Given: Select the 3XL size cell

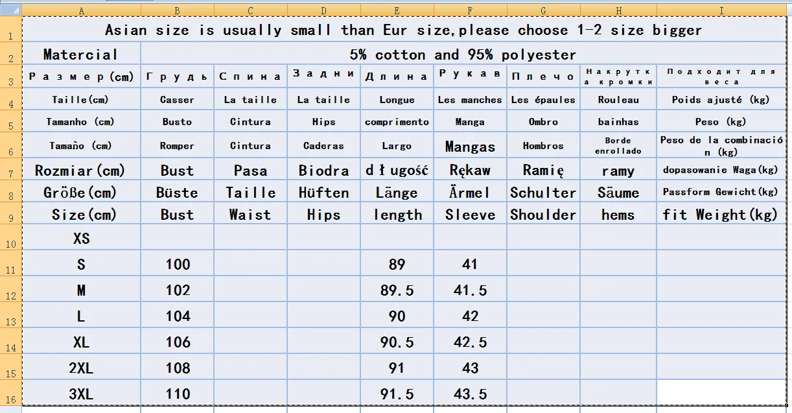Looking at the screenshot, I should pos(81,394).
